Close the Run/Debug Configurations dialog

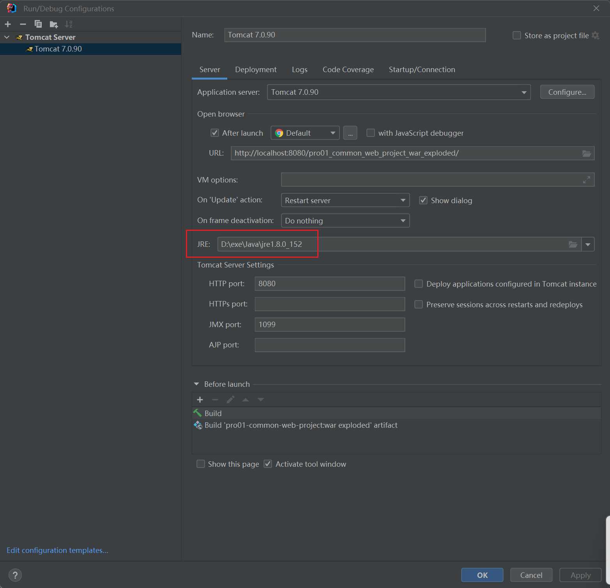[x=596, y=8]
